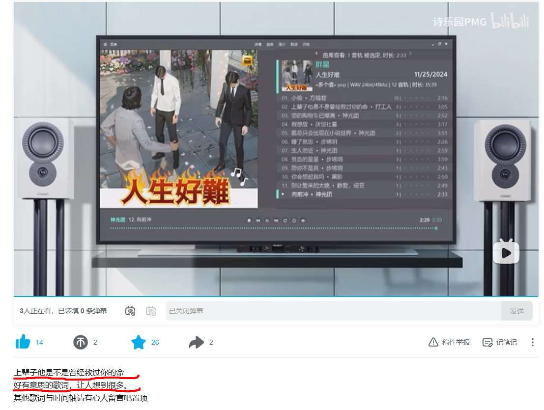This screenshot has width=544, height=410.
Task: Click the small 人生好难 album thumbnail
Action: [x=297, y=76]
